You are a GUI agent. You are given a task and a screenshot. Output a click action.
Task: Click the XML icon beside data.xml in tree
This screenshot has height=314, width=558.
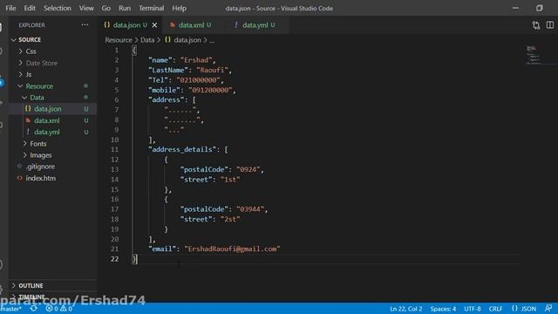click(x=28, y=120)
